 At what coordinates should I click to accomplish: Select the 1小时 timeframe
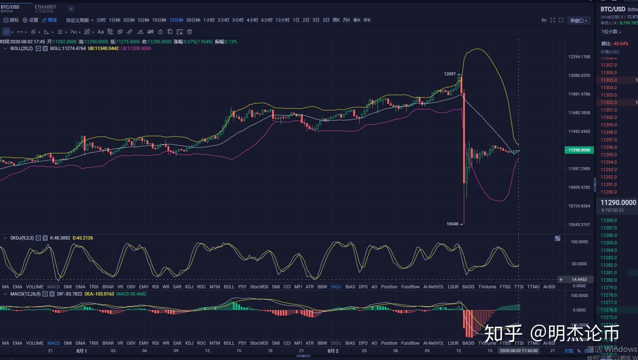coord(209,20)
